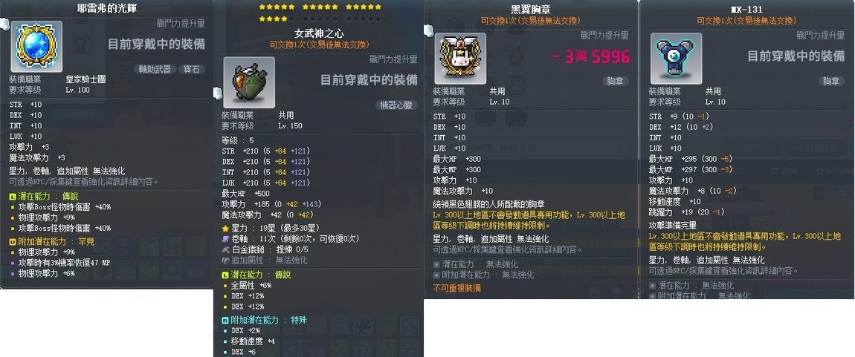Click the 寶石 category tag
This screenshot has width=855, height=357.
pyautogui.click(x=191, y=69)
